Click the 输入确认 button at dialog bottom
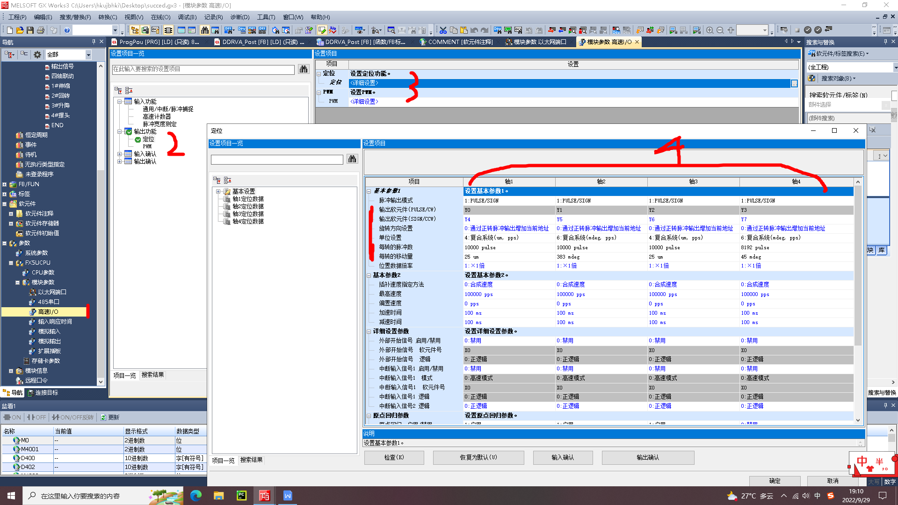 (x=563, y=457)
